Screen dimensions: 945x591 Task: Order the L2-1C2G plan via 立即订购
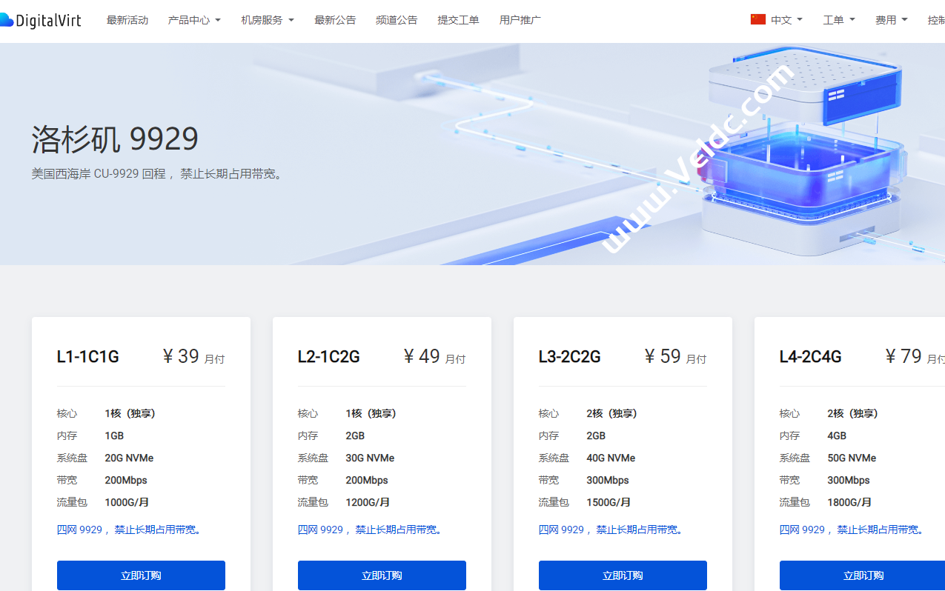pos(381,575)
